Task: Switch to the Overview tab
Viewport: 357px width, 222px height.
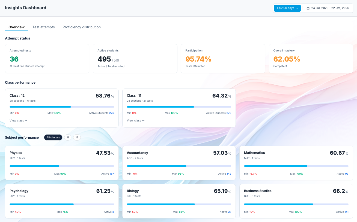Action: click(16, 27)
